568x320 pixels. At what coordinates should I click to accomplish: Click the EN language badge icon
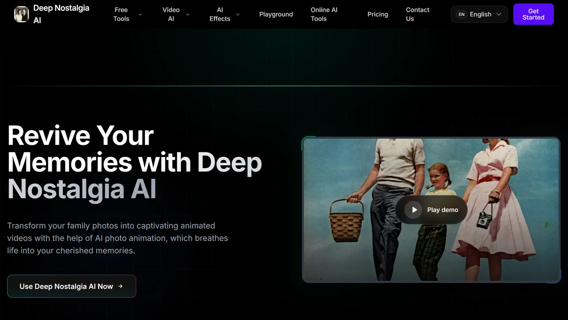(461, 14)
